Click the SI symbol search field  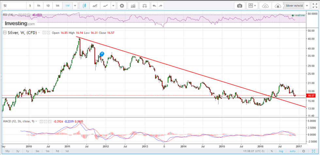[x=13, y=6]
